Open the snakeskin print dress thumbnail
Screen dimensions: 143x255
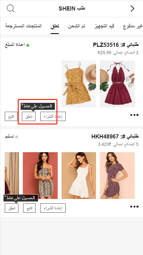40,175
